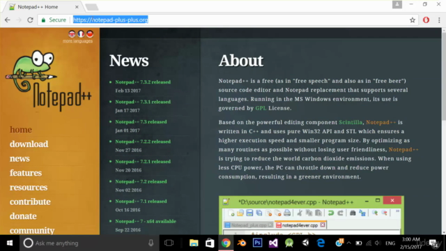The image size is (446, 251).
Task: Open the news menu item
Action: click(x=20, y=158)
